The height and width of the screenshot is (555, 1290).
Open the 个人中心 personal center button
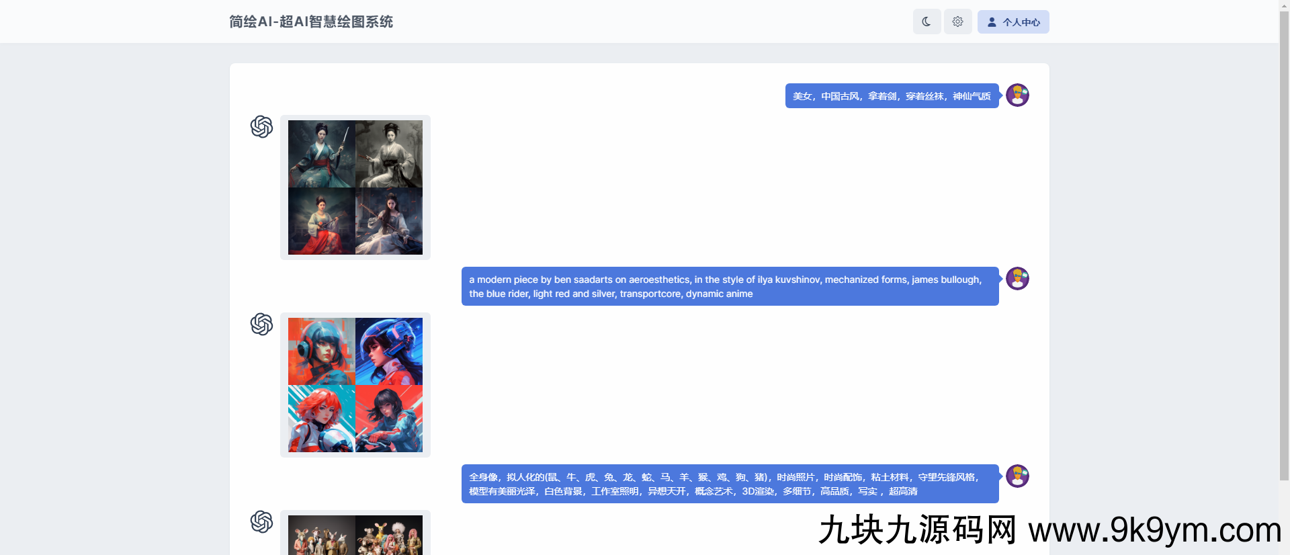coord(1013,22)
